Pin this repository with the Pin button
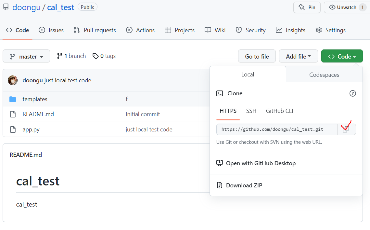This screenshot has height=230, width=370. [307, 7]
